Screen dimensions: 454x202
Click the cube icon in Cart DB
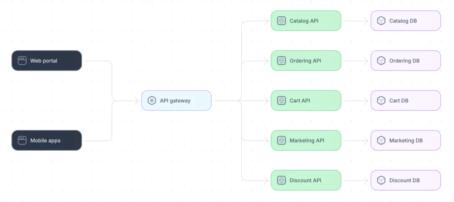click(x=381, y=100)
